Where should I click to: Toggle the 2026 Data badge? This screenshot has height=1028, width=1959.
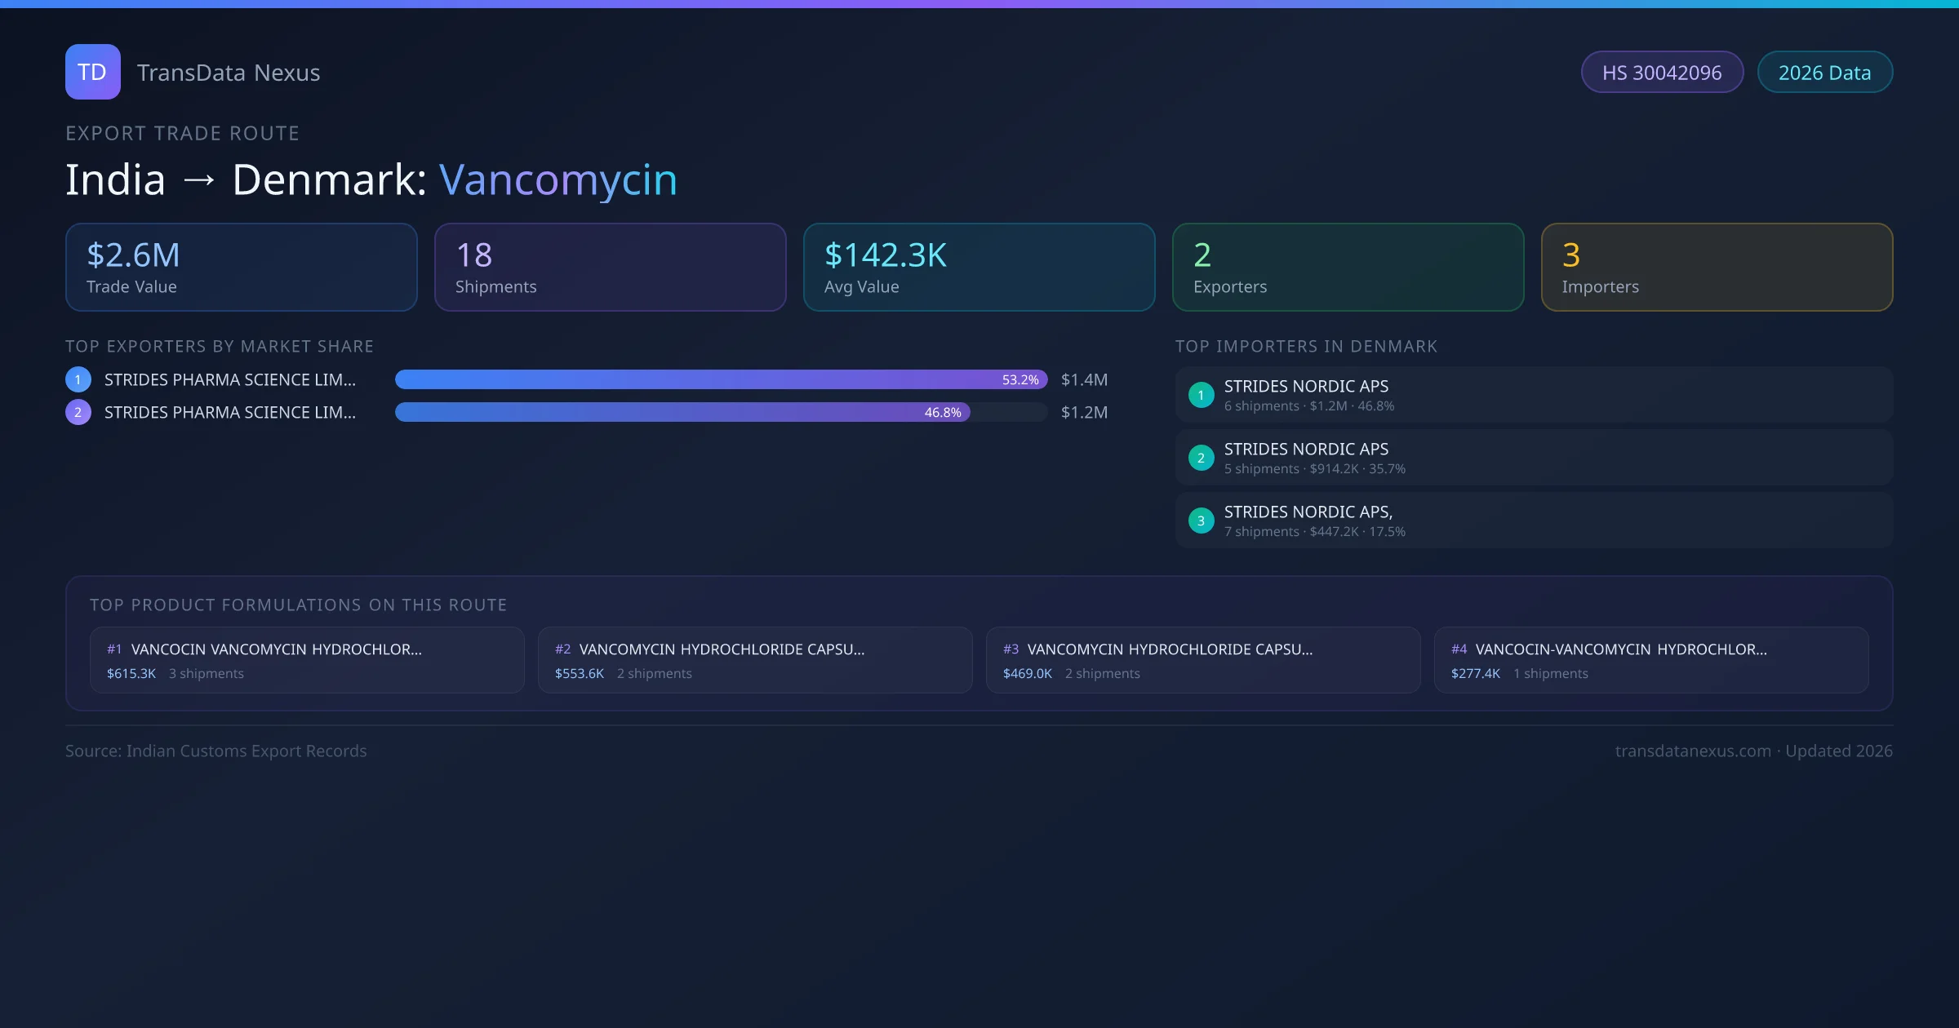pos(1824,72)
